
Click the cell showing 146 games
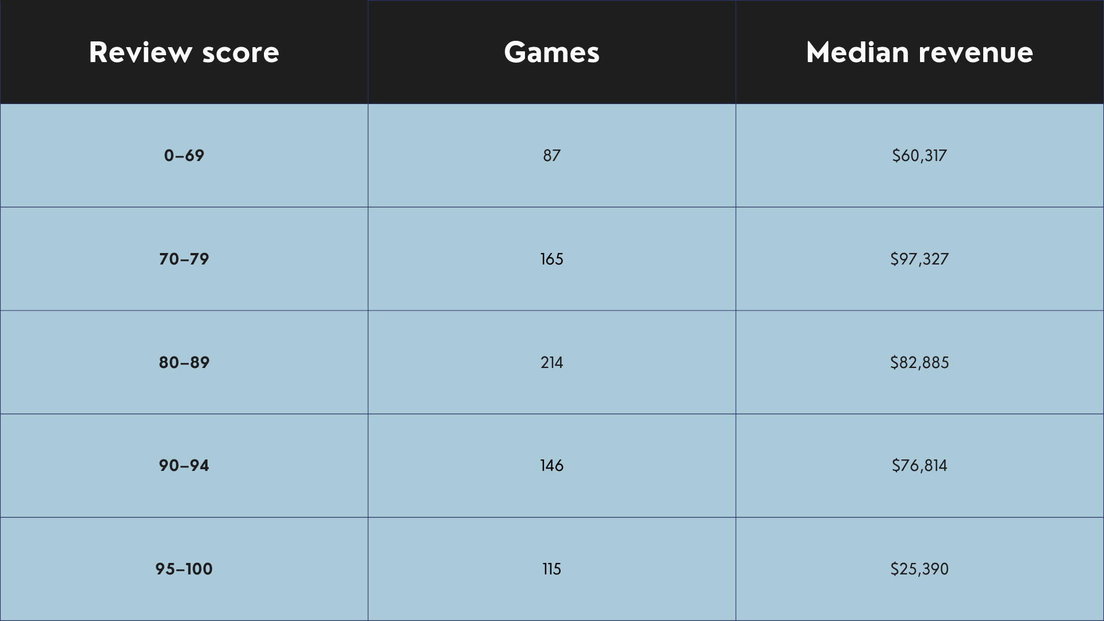point(552,466)
